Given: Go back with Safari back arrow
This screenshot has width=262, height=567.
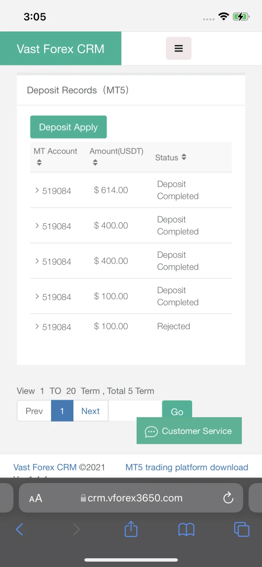Looking at the screenshot, I should [20, 529].
